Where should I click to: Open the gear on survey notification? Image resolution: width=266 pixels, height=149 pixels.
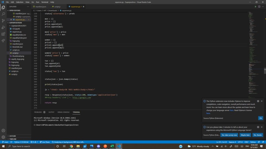pos(258,127)
